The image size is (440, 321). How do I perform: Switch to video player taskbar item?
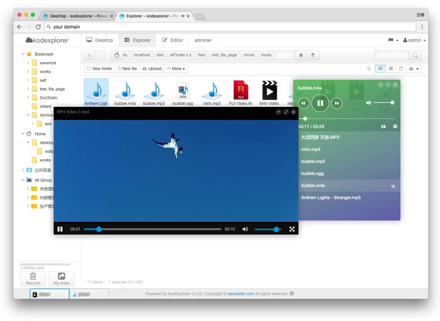(50, 294)
